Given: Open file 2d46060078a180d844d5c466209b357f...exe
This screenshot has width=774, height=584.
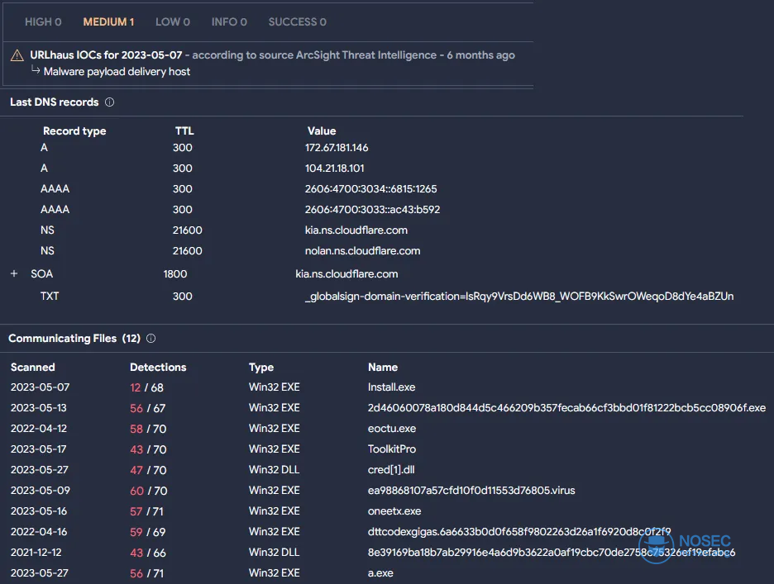Looking at the screenshot, I should 566,408.
